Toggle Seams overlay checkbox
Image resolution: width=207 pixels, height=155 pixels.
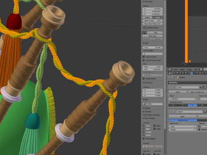pyautogui.click(x=144, y=135)
